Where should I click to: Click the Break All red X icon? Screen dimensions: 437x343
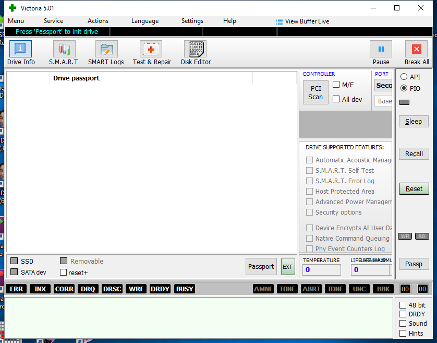tap(416, 49)
